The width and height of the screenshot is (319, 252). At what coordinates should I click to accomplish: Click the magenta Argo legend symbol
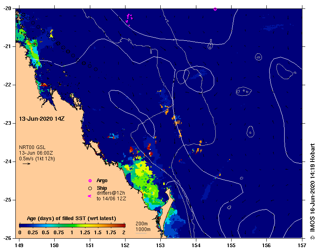click(x=90, y=181)
